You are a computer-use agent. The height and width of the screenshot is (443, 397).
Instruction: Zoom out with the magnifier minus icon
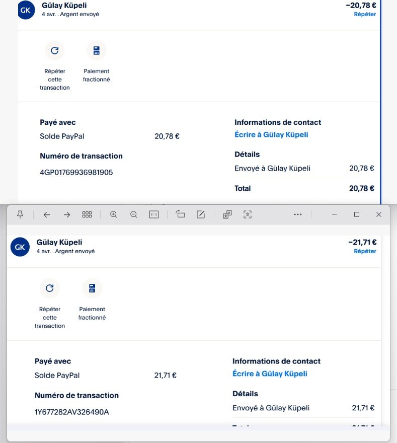tap(134, 214)
